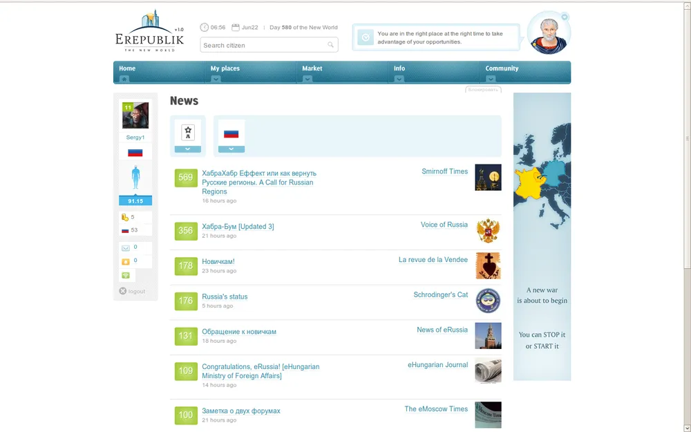Open Schrodinger's Cat newspaper link
The width and height of the screenshot is (691, 432).
pos(441,295)
